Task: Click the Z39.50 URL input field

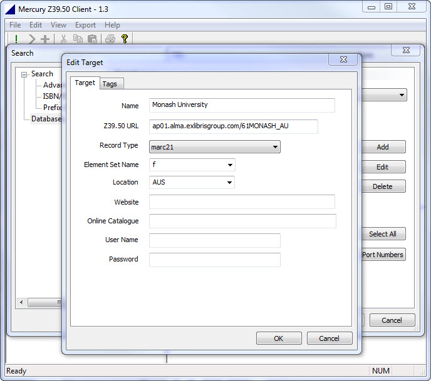Action: (x=234, y=126)
